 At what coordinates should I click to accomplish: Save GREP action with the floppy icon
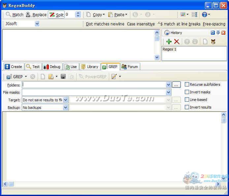63,77
